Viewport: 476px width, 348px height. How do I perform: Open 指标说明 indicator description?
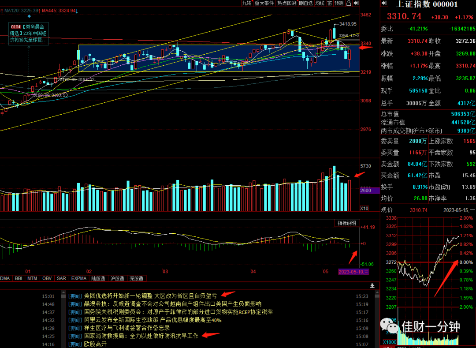click(x=347, y=223)
